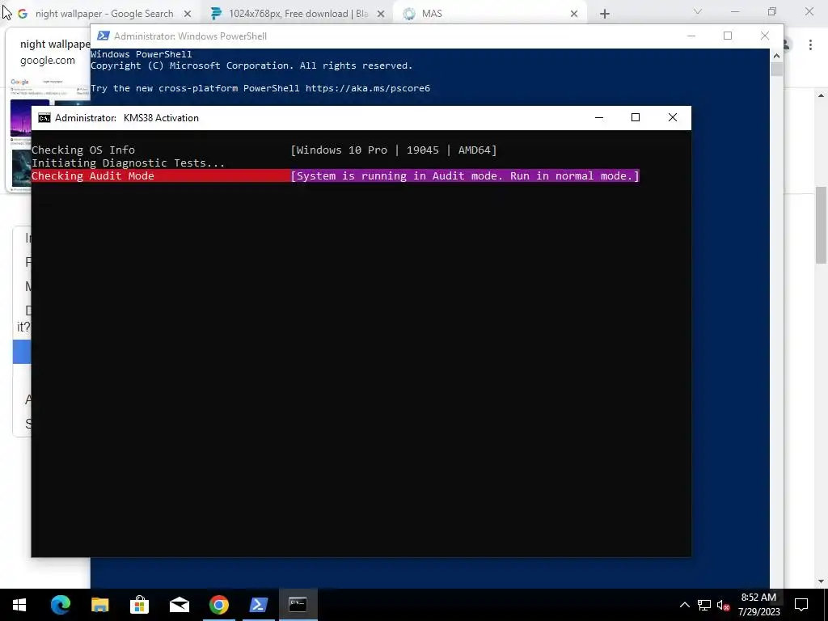
Task: Click the browser page scrollbar thumb
Action: point(822,225)
